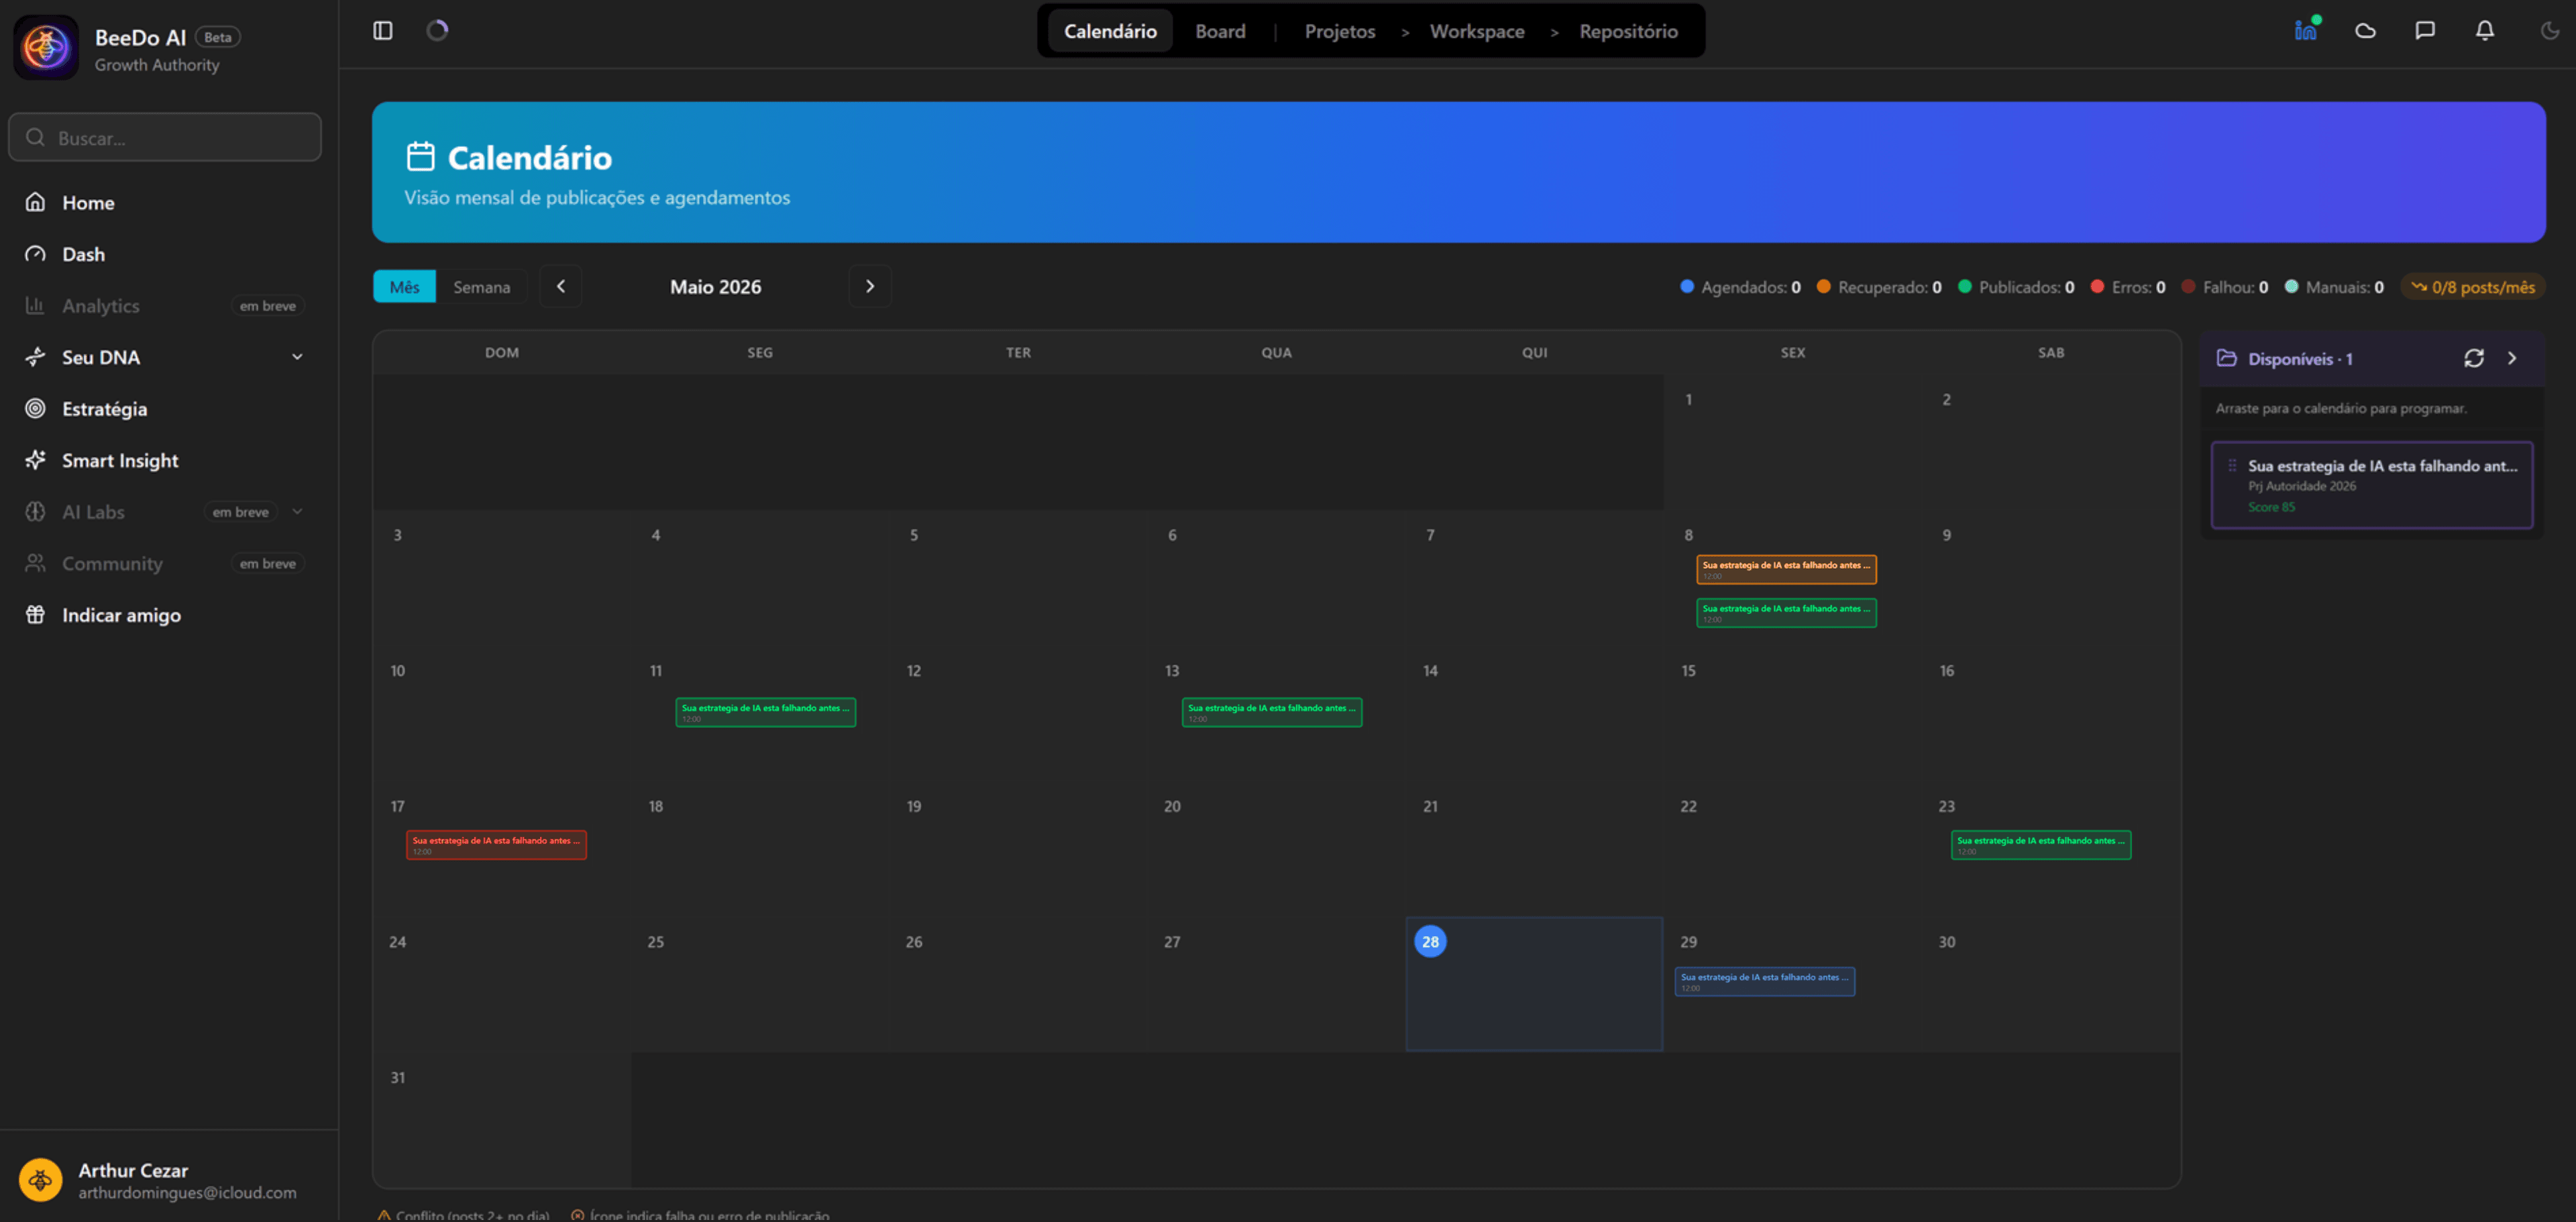Image resolution: width=2576 pixels, height=1222 pixels.
Task: Open the green post on May 8
Action: (x=1786, y=612)
